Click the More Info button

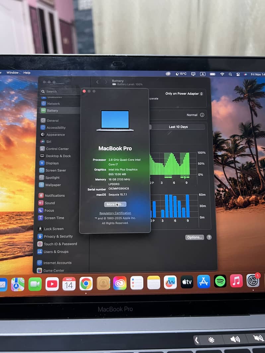(115, 204)
